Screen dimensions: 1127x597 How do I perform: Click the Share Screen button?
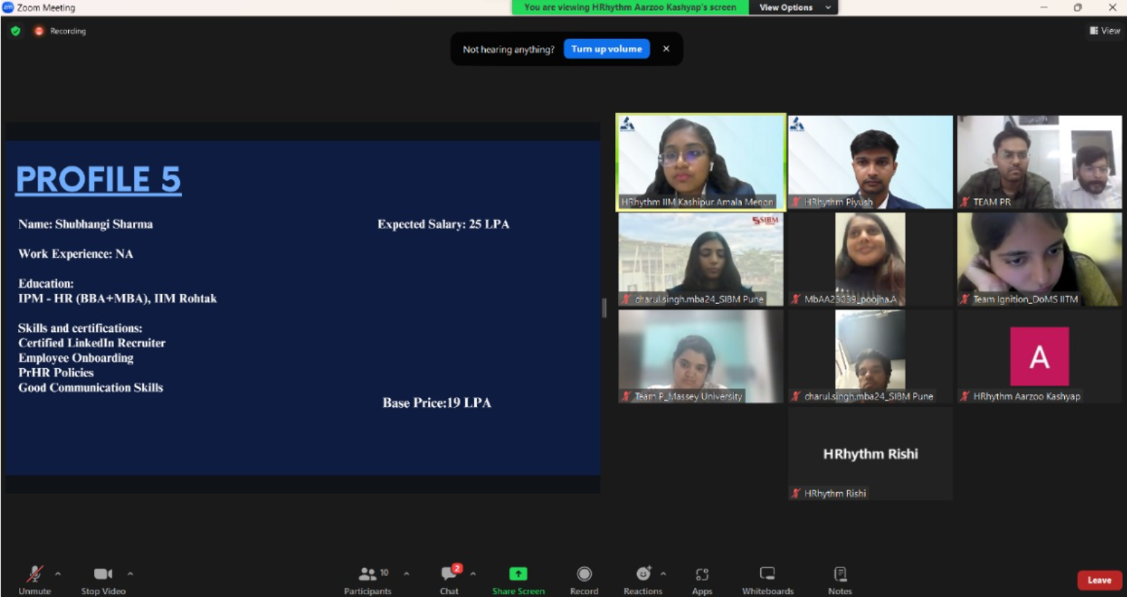519,579
